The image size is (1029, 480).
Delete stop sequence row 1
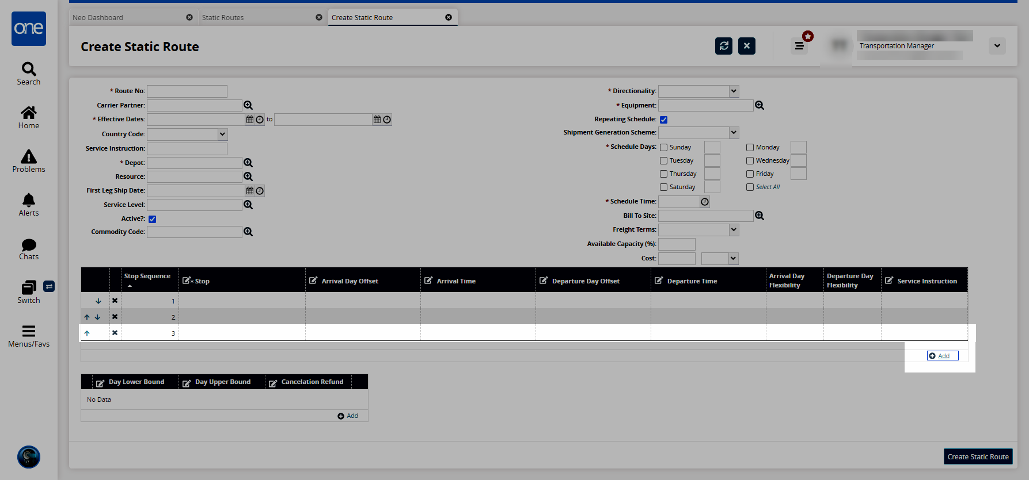pos(115,301)
